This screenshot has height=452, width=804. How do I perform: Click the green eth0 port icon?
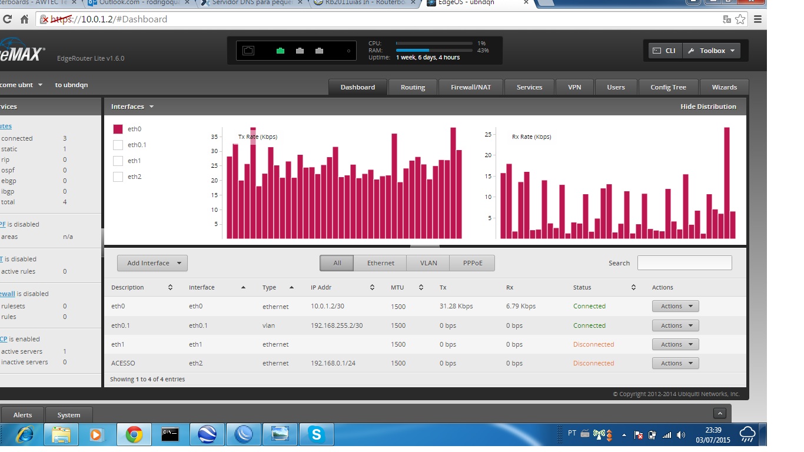(280, 51)
